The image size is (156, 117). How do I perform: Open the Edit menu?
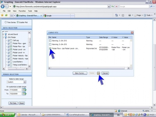click(9, 11)
